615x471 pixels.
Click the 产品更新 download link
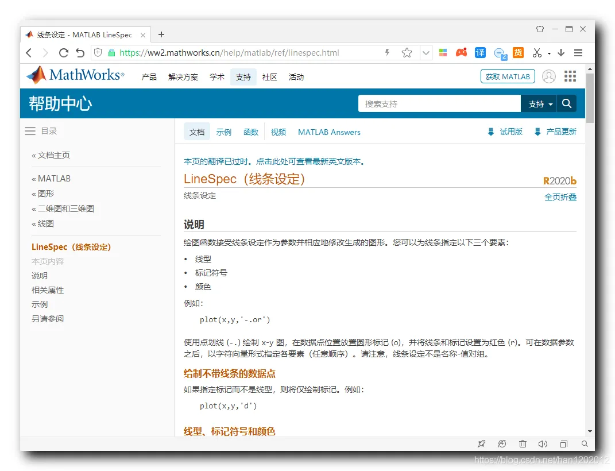(x=555, y=132)
